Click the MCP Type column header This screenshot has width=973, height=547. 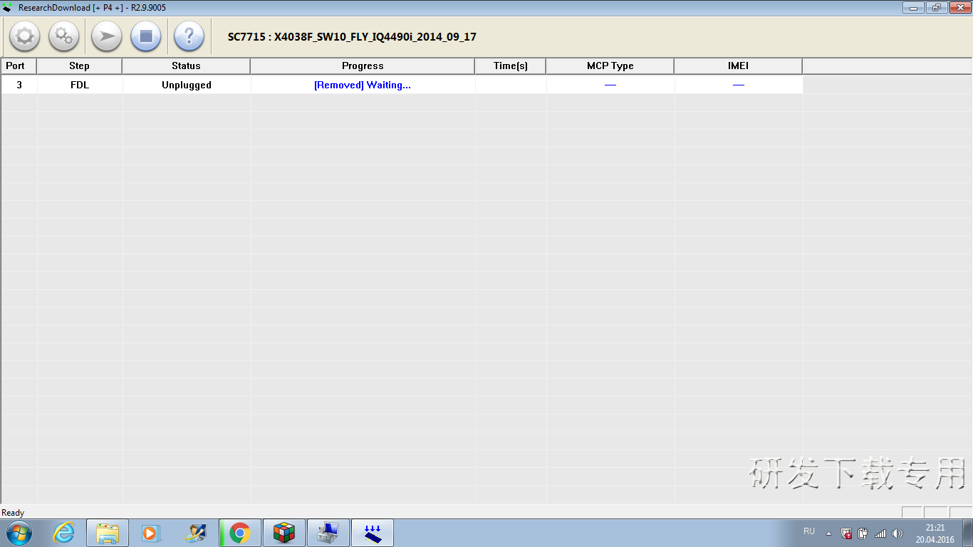[x=610, y=66]
